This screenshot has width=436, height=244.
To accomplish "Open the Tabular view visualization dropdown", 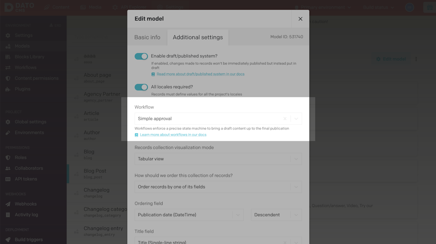I will pyautogui.click(x=218, y=159).
